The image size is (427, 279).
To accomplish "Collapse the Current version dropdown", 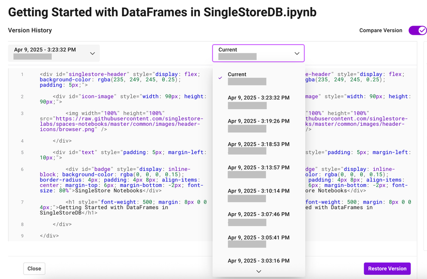I will pyautogui.click(x=258, y=53).
